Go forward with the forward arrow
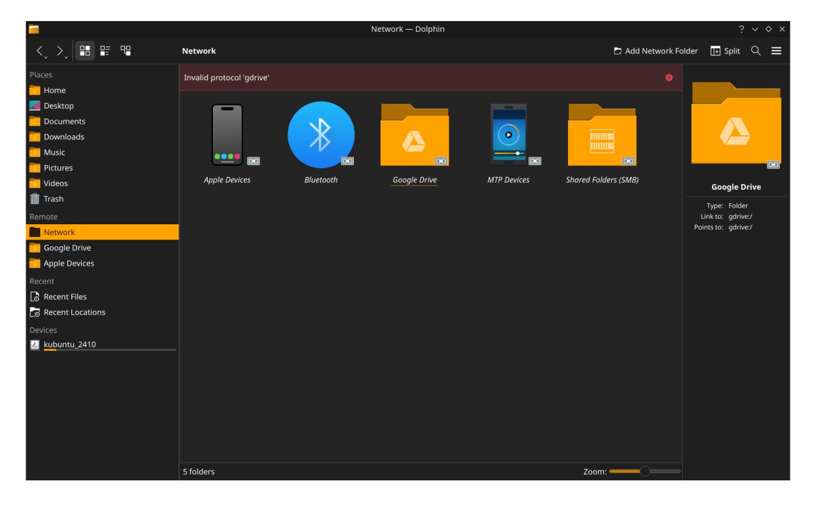The image size is (816, 511). pyautogui.click(x=59, y=50)
